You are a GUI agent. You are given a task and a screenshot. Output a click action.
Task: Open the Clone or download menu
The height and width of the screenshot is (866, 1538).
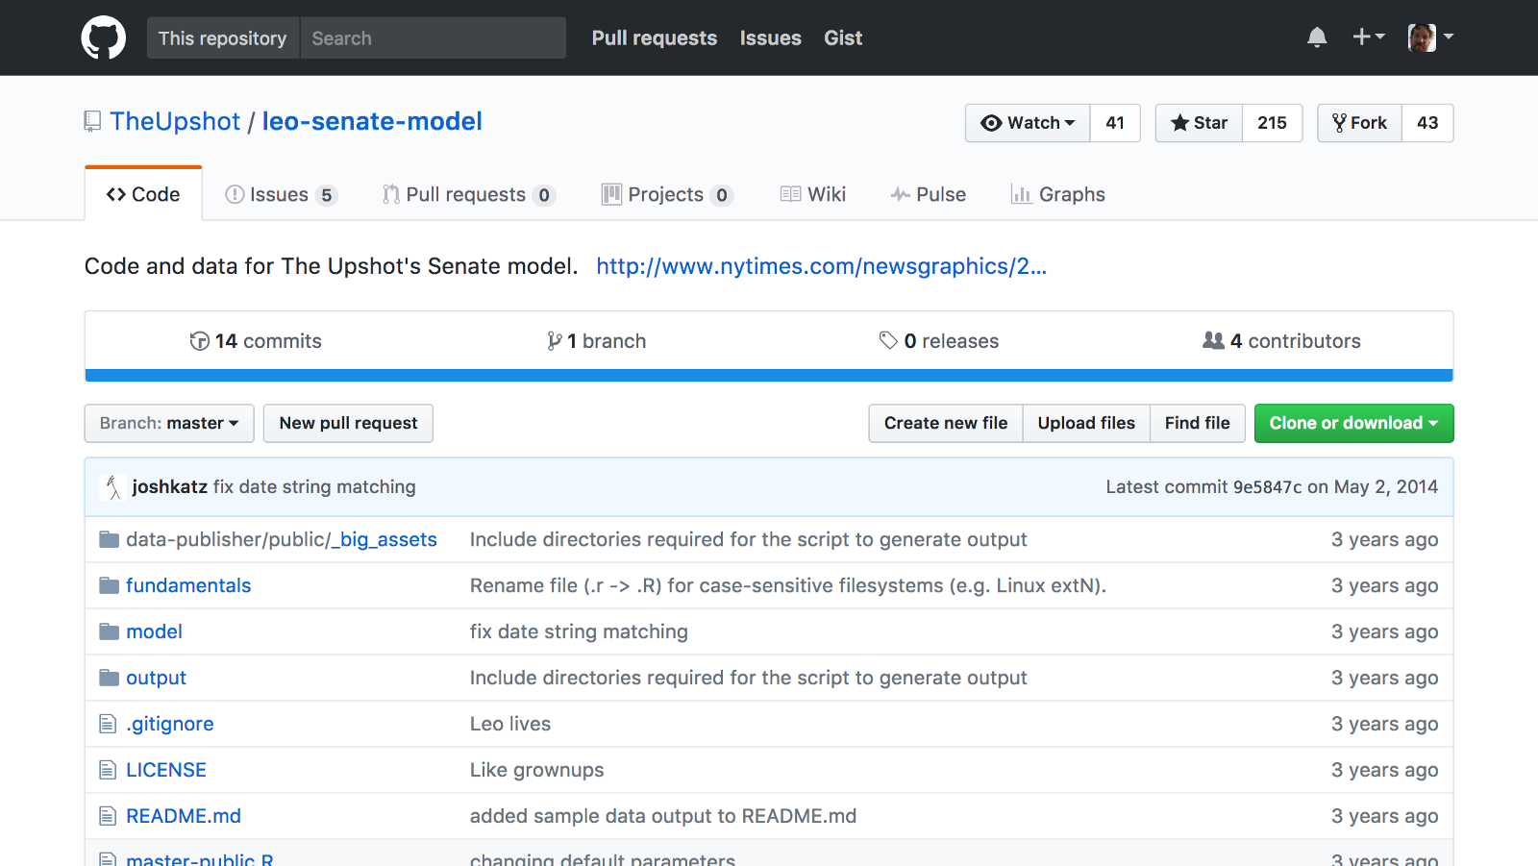1352,423
